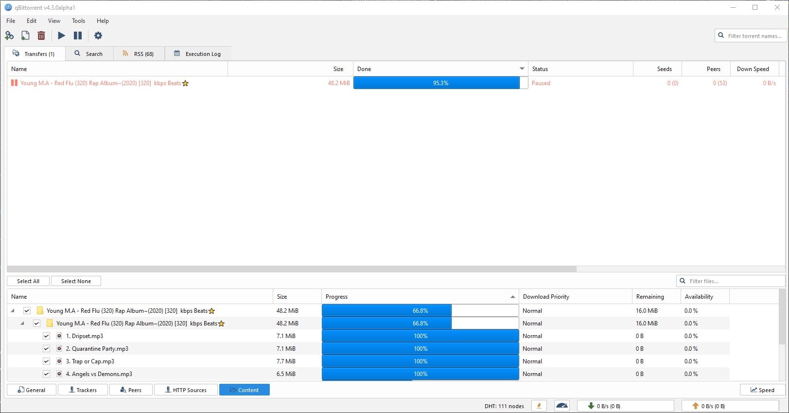The height and width of the screenshot is (413, 789).
Task: Click the flame icon in status bar
Action: click(x=539, y=406)
